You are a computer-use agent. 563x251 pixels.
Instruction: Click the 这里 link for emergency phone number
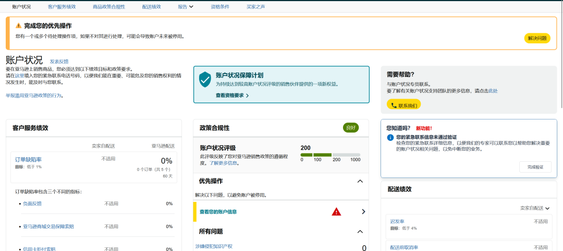(19, 76)
